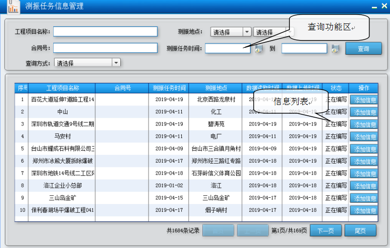Screen dimensions: 390x248
Task: Click the 测振任务时间 column header
Action: tap(169, 88)
